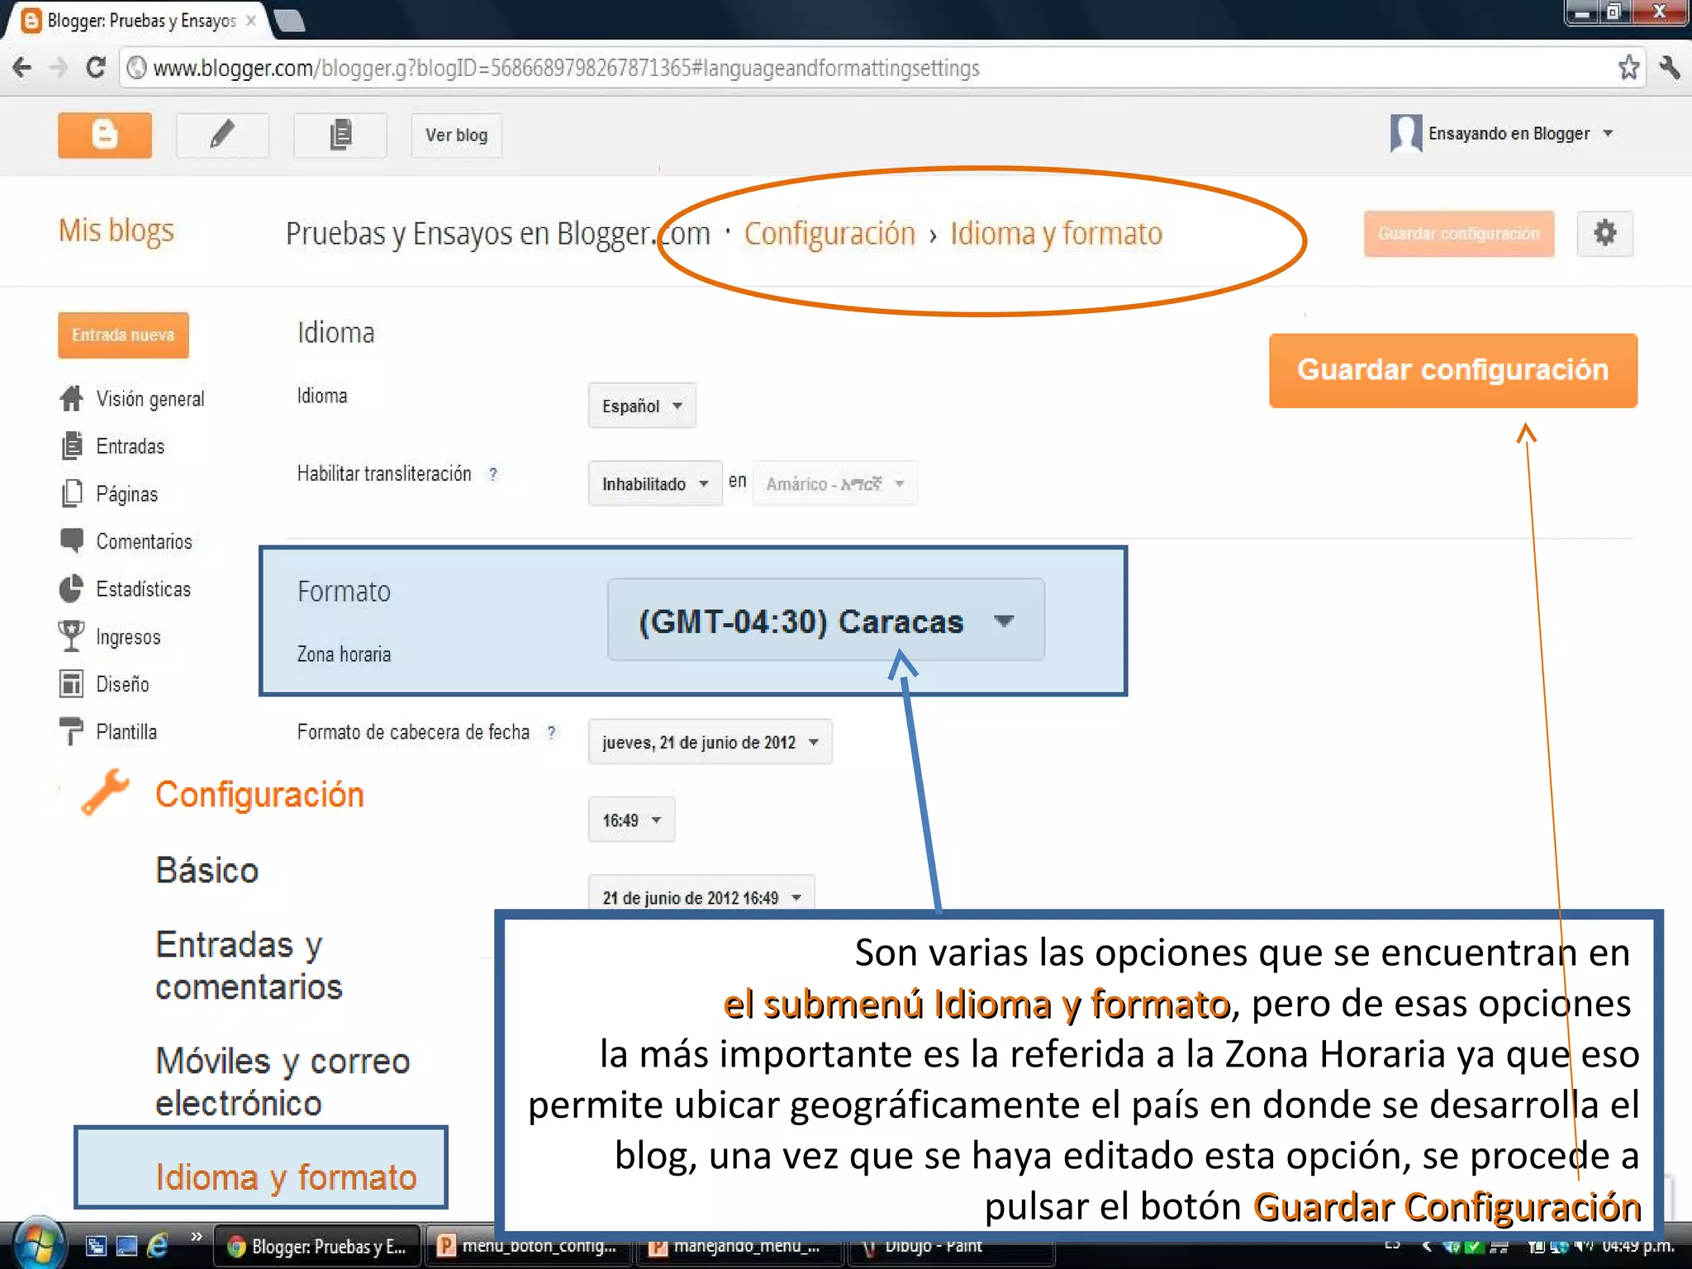Select Idioma y formato submenu
This screenshot has width=1692, height=1269.
[286, 1177]
